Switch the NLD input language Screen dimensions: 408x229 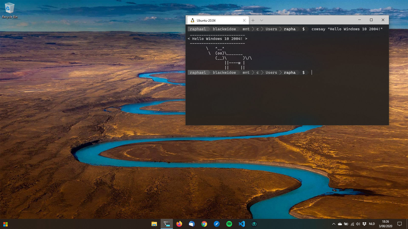pos(372,224)
